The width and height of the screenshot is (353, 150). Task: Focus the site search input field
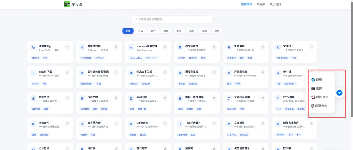point(173,19)
